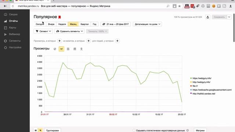Viewport: 235px width, 132px height.
Task: Click help icon next to недостоверные данные
Action: pyautogui.click(x=187, y=131)
